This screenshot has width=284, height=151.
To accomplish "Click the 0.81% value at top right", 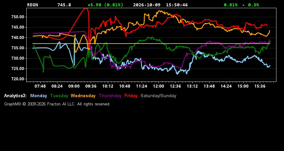I will (231, 5).
